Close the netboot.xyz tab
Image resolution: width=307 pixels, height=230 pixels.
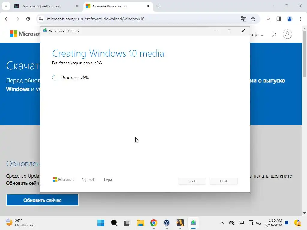tap(76, 6)
